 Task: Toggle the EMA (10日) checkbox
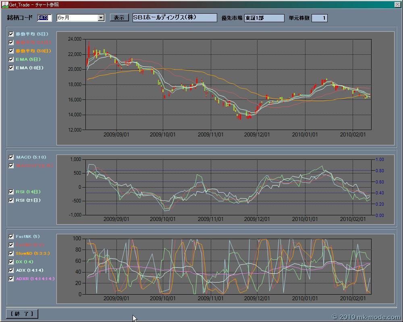pyautogui.click(x=11, y=68)
